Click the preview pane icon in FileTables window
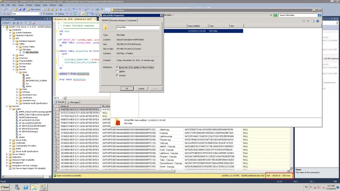The height and width of the screenshot is (191, 340). coord(313,21)
